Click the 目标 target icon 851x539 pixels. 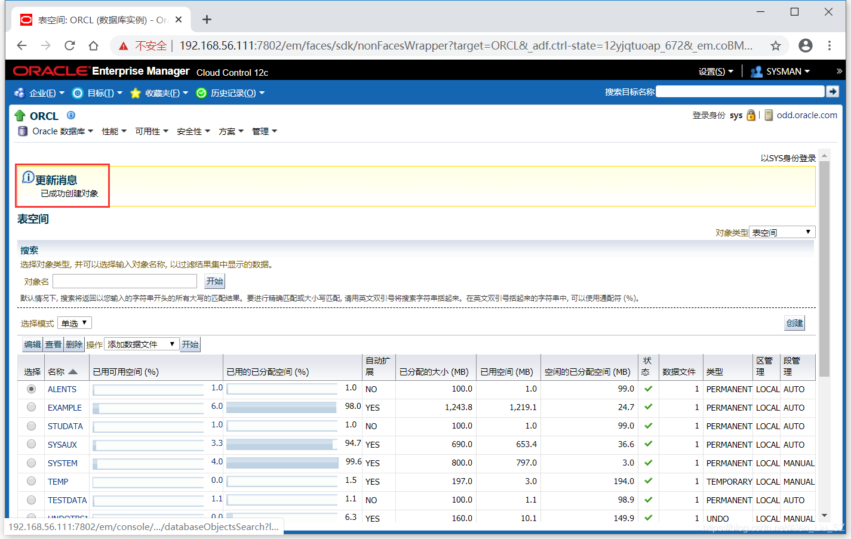coord(78,93)
